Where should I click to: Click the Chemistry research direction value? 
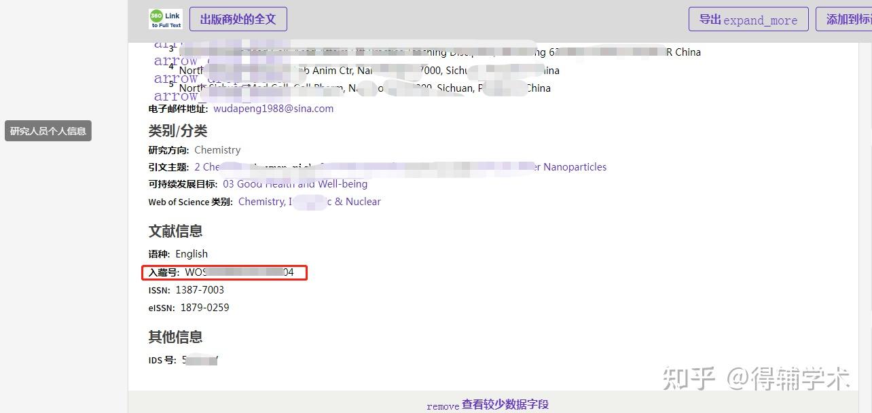[217, 149]
